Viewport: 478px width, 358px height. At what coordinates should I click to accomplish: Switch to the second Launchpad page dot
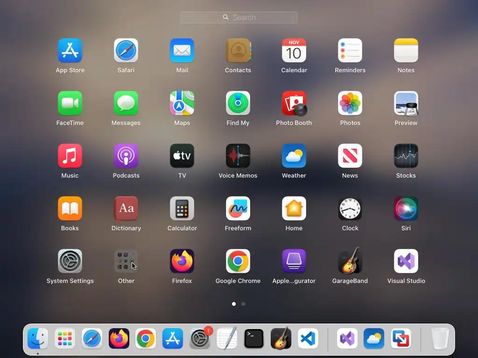point(243,304)
